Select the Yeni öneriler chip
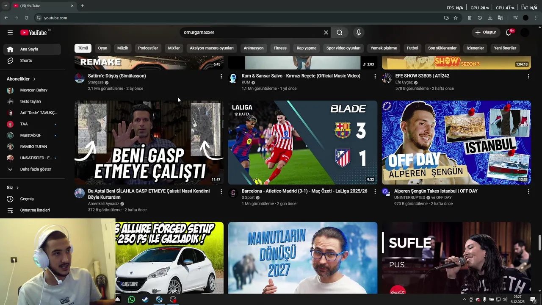Viewport: 542px width, 305px height. [x=505, y=48]
